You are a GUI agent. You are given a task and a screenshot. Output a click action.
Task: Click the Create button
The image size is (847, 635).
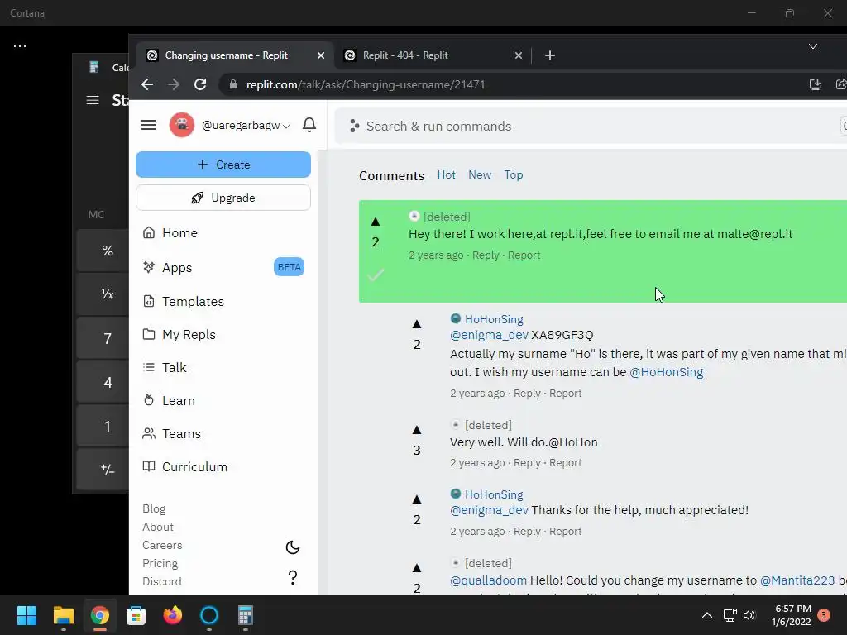pyautogui.click(x=223, y=165)
